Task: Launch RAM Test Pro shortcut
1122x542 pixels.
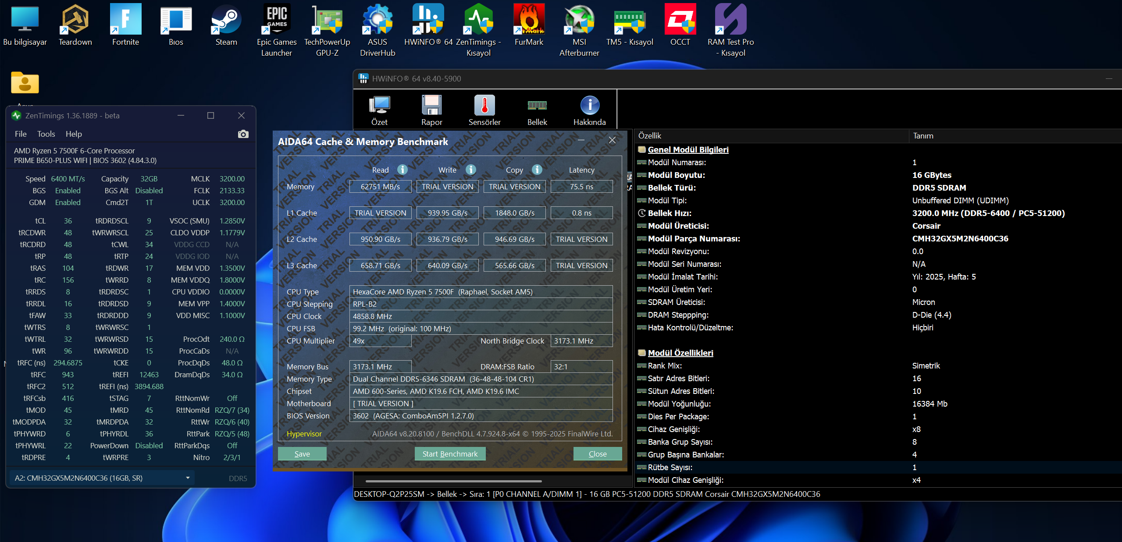Action: (730, 31)
